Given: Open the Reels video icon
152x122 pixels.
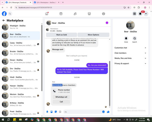Looking at the screenshot, I should pos(61,14).
